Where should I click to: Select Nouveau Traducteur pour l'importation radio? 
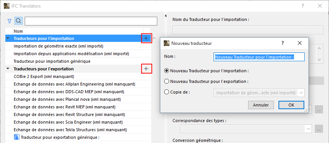(166, 71)
